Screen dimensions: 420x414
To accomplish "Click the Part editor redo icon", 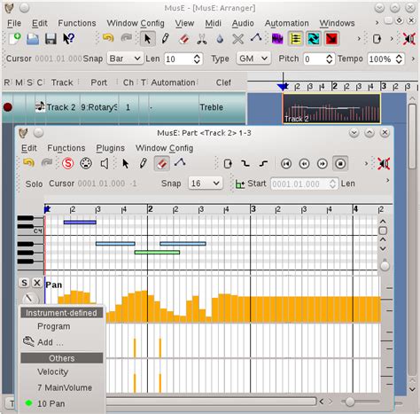I will [47, 162].
